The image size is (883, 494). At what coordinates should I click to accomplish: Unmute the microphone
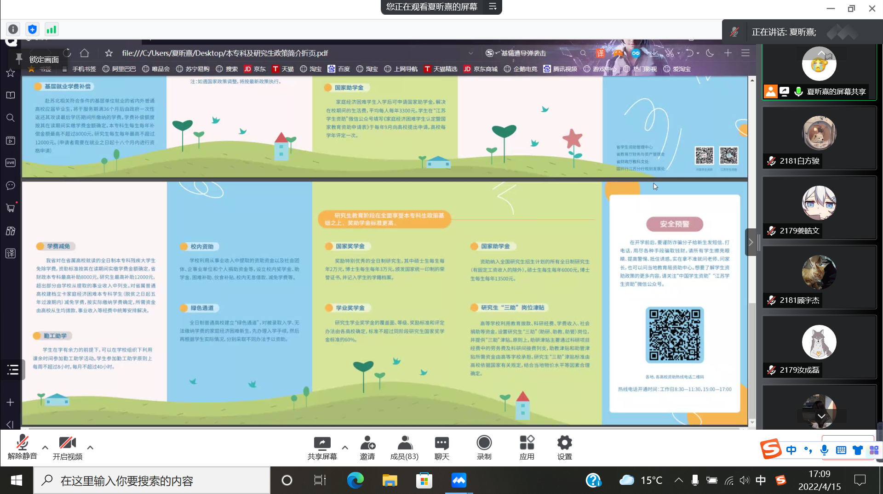(22, 443)
